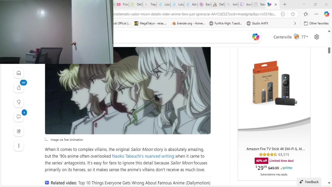Open the comments speech bubble icon

tap(19, 117)
